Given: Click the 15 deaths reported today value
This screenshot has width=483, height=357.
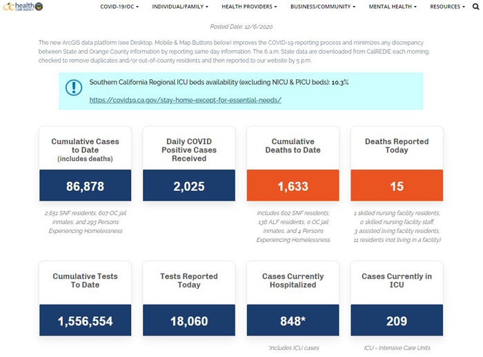Looking at the screenshot, I should click(x=397, y=186).
